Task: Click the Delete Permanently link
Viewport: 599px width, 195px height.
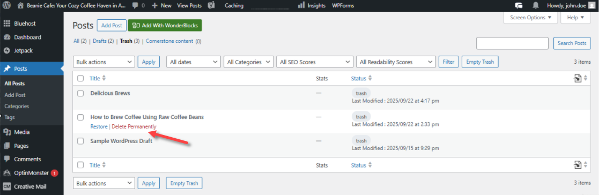Action: pyautogui.click(x=134, y=126)
